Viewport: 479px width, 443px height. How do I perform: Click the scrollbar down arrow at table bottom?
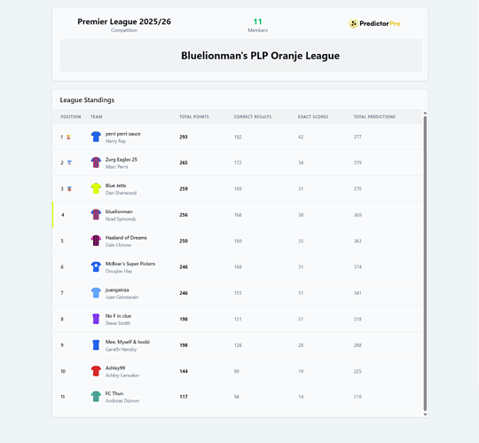[x=425, y=415]
